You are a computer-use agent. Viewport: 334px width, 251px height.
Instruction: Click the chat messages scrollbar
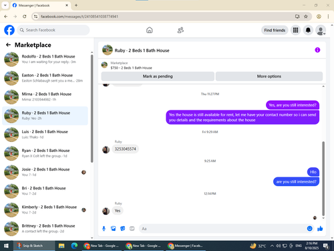(323, 179)
